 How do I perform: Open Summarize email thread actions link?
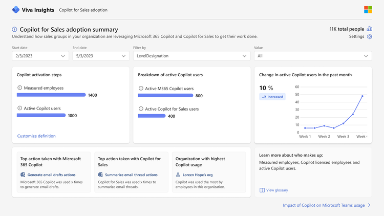(x=131, y=175)
